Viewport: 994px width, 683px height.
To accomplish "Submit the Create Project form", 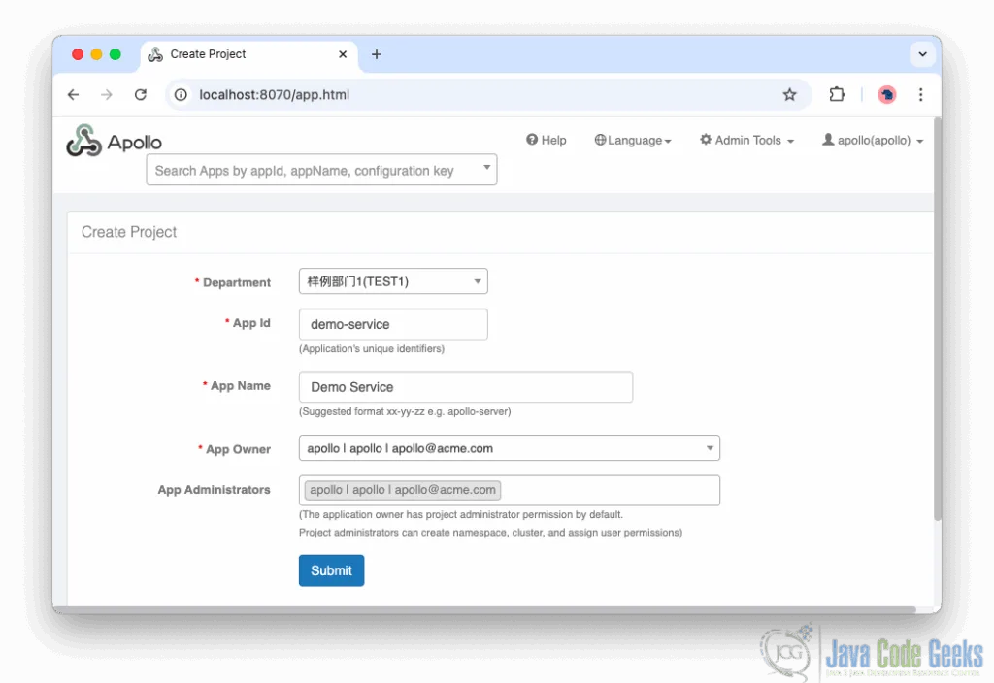I will tap(332, 570).
